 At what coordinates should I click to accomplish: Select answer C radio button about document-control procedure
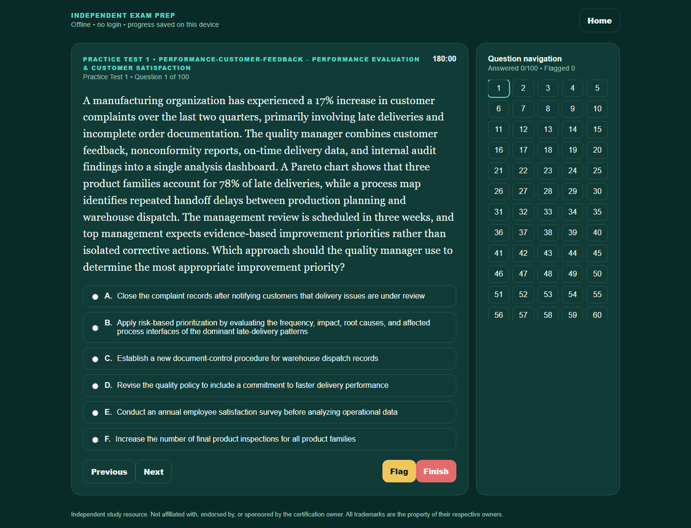(96, 359)
